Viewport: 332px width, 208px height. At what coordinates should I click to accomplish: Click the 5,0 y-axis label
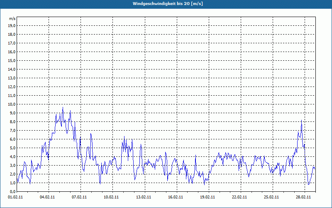(13, 148)
